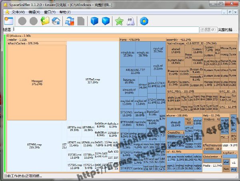Click the first blue cube detail icon
Screen dimensions: 240x181
[94, 21]
